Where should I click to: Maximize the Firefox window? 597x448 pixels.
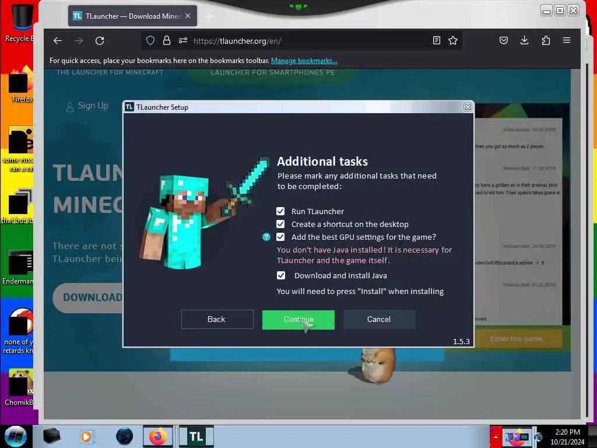560,10
